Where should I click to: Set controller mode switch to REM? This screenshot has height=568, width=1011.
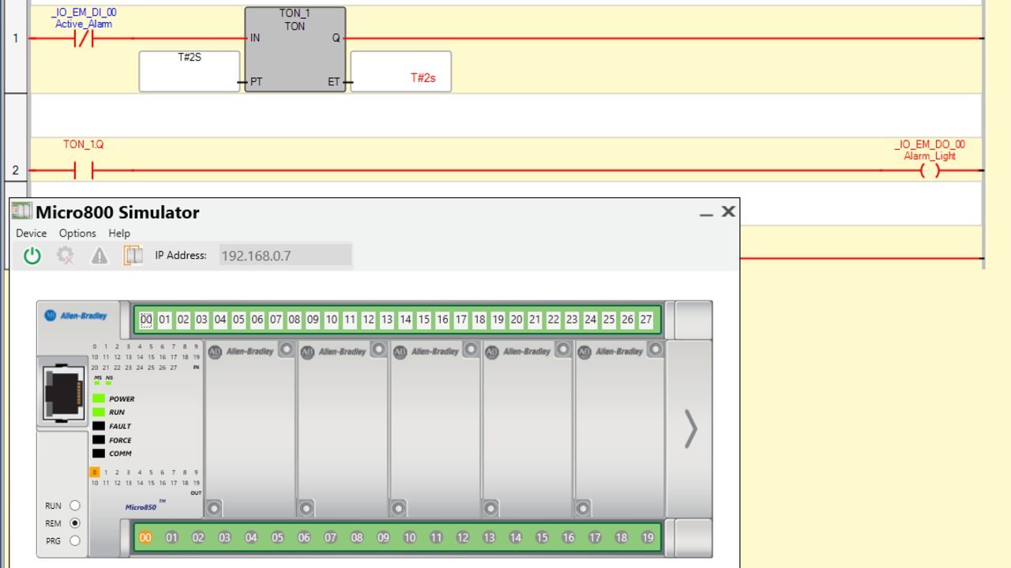[x=75, y=523]
